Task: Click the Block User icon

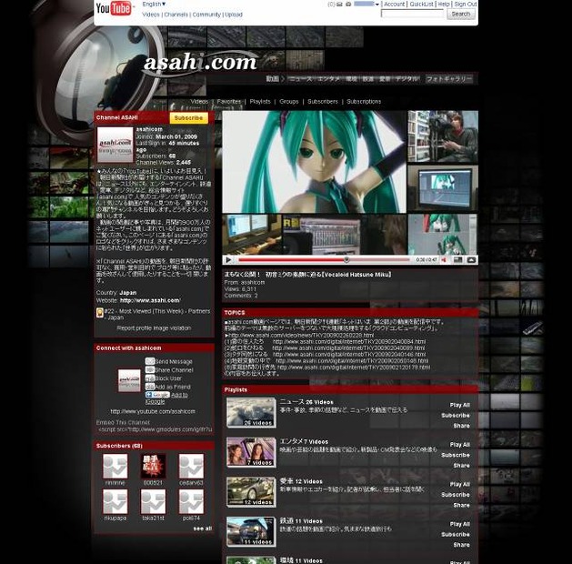Action: pyautogui.click(x=149, y=378)
